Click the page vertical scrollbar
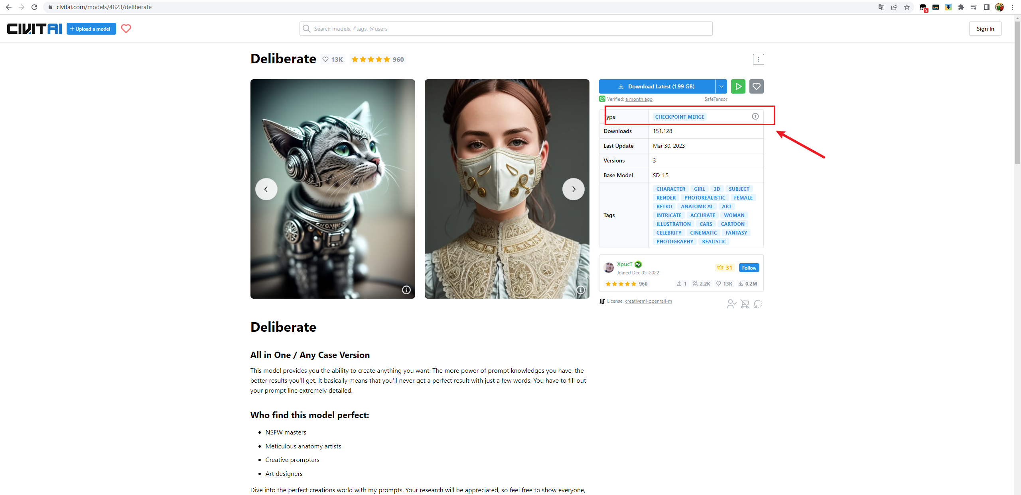Viewport: 1021px width, 495px height. [x=1017, y=92]
